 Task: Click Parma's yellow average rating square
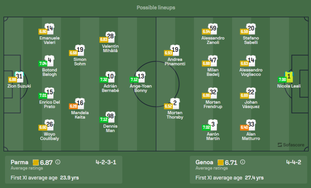click(36, 162)
